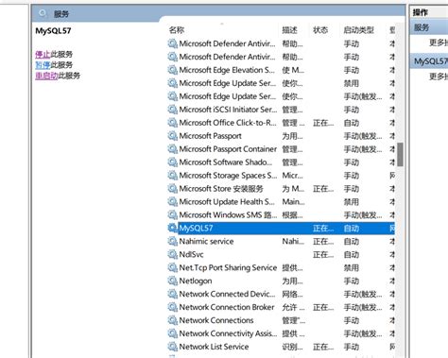The height and width of the screenshot is (358, 448).
Task: Click the gear icon beside Microsoft Office Click-to-Run
Action: 172,123
